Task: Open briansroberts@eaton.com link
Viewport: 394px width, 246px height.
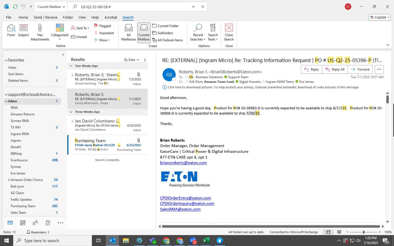Action: tap(183, 163)
